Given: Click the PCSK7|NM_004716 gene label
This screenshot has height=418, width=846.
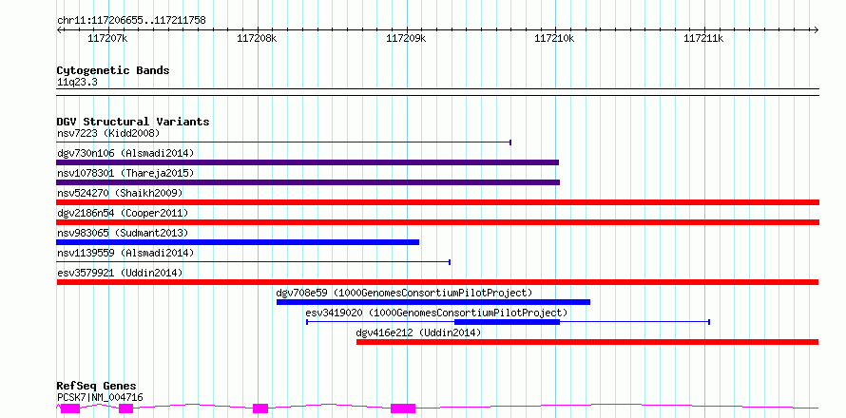Looking at the screenshot, I should point(100,397).
